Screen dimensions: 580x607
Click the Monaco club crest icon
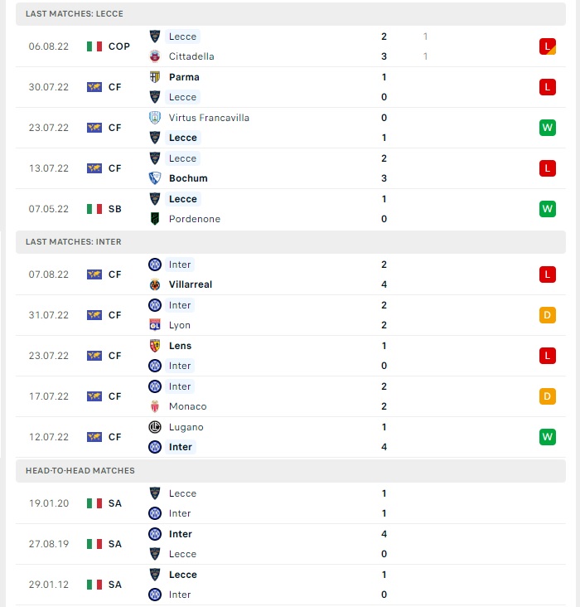click(155, 406)
